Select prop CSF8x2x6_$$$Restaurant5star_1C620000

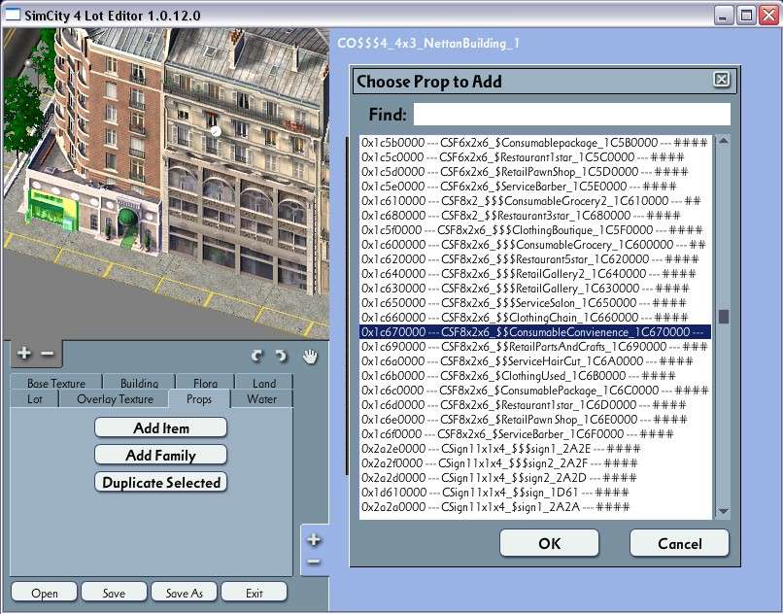pyautogui.click(x=535, y=259)
